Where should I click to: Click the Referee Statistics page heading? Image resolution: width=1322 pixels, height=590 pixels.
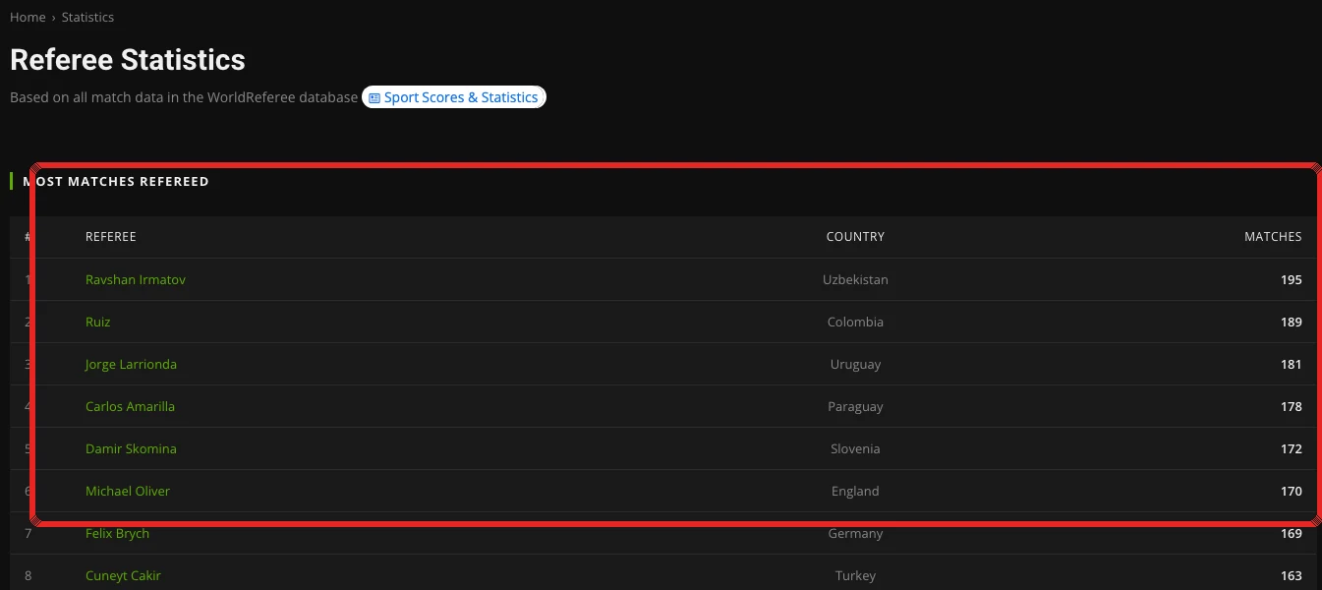point(128,60)
